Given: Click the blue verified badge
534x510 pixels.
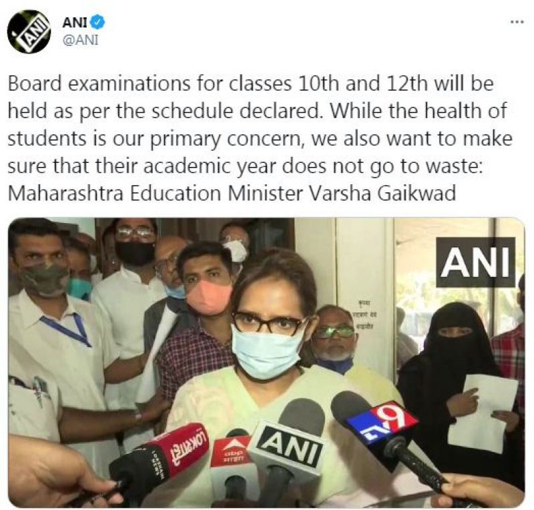Looking at the screenshot, I should click(99, 22).
